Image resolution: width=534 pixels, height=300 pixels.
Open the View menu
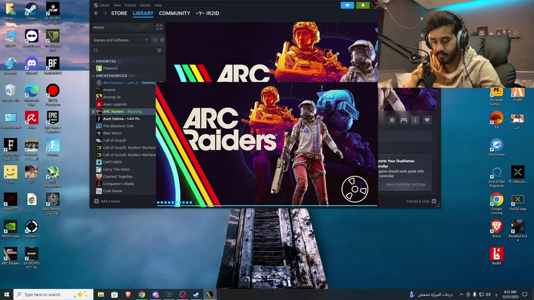[x=117, y=5]
